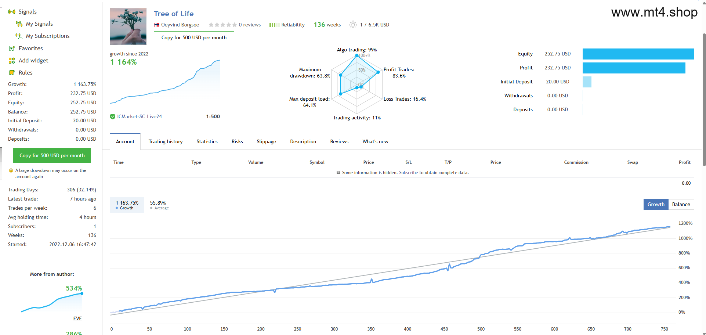Go to Favorites

pos(31,48)
